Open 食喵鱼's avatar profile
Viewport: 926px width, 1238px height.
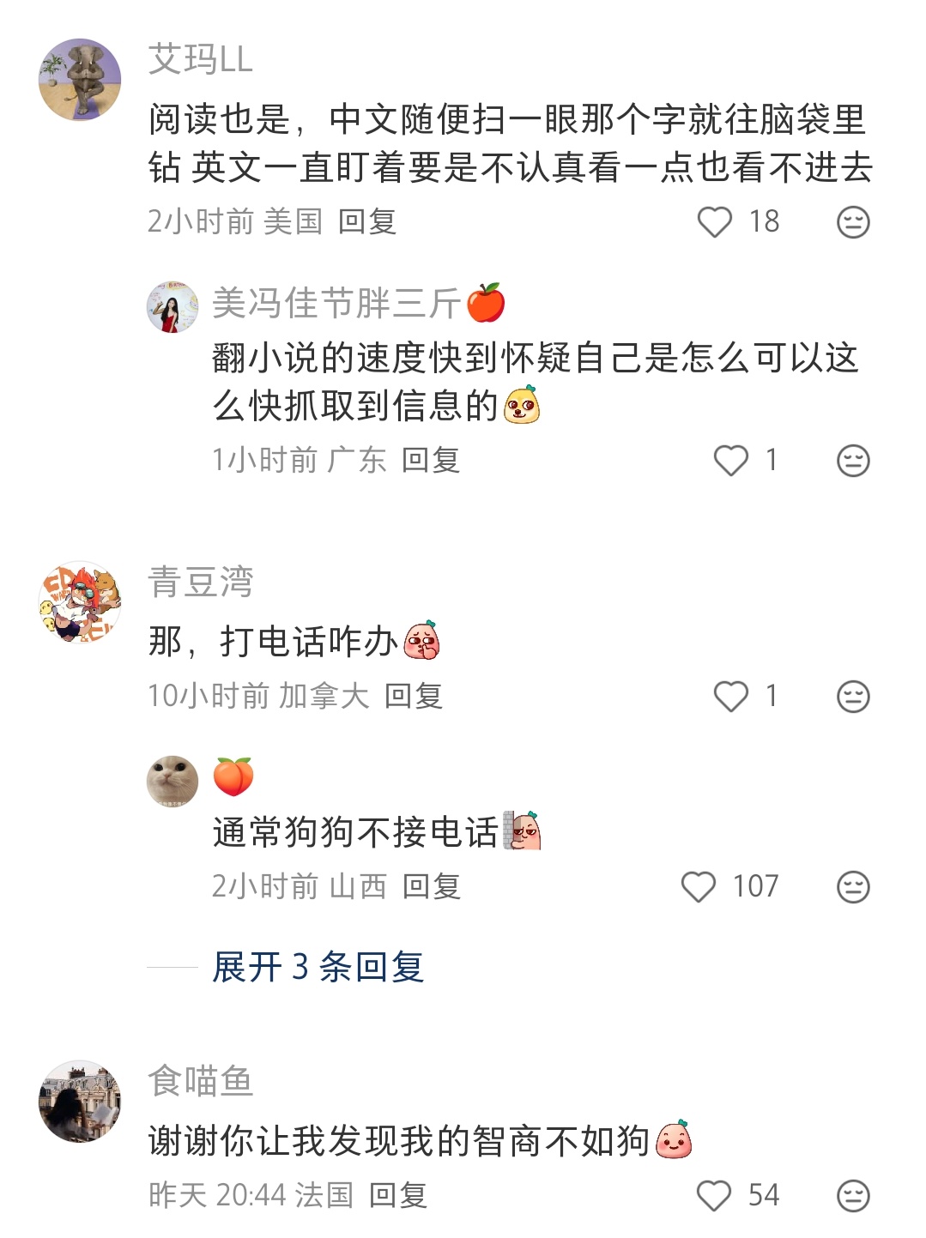point(80,1102)
